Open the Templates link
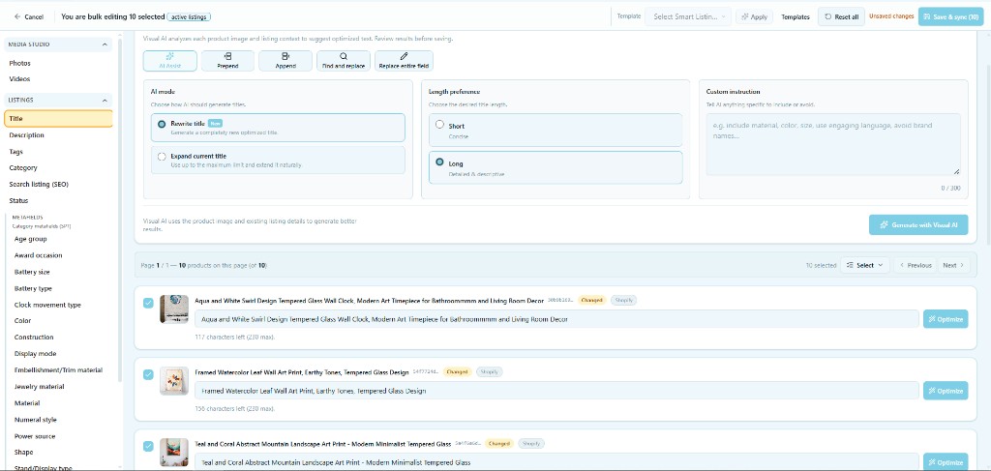The width and height of the screenshot is (991, 471). [x=796, y=17]
